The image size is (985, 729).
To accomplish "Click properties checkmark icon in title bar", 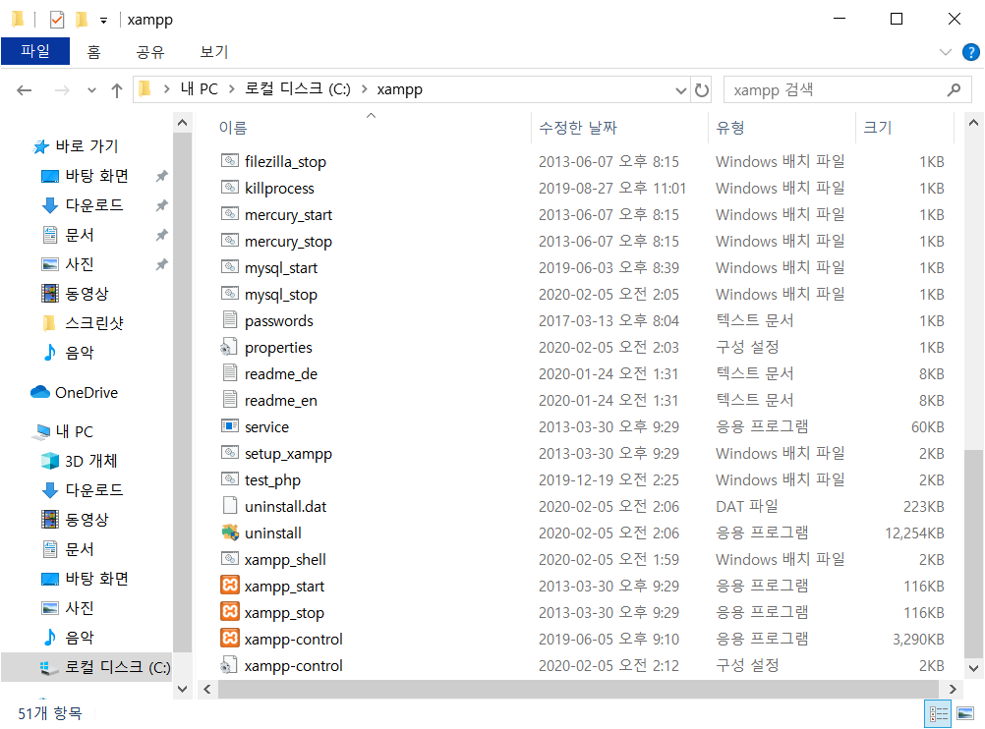I will click(x=57, y=20).
